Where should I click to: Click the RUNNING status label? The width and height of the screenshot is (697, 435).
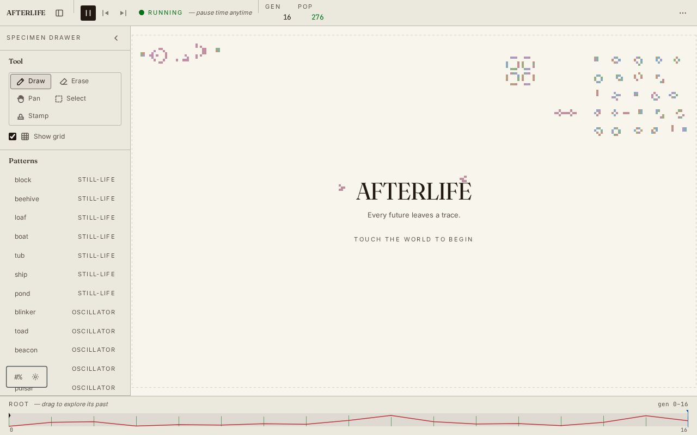pyautogui.click(x=166, y=13)
